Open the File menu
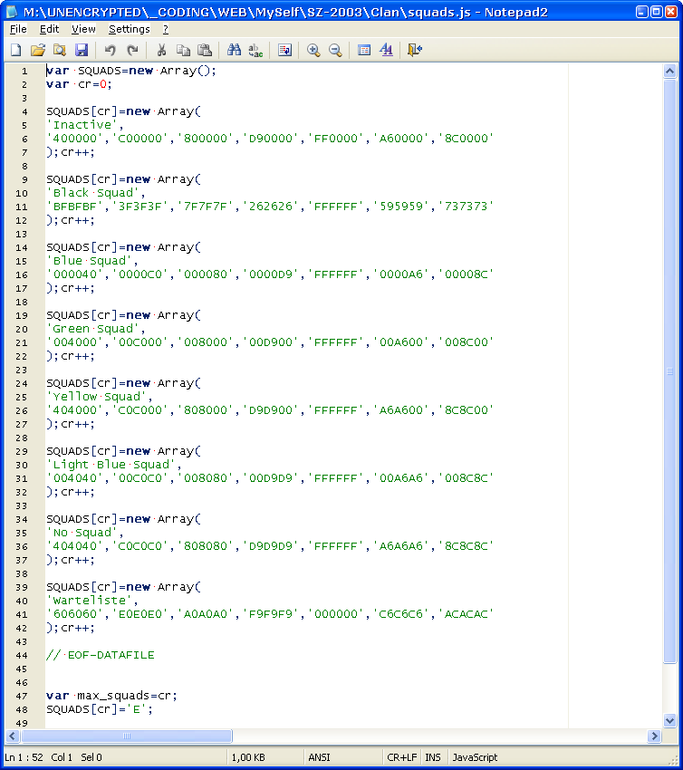This screenshot has height=770, width=683. coord(18,29)
